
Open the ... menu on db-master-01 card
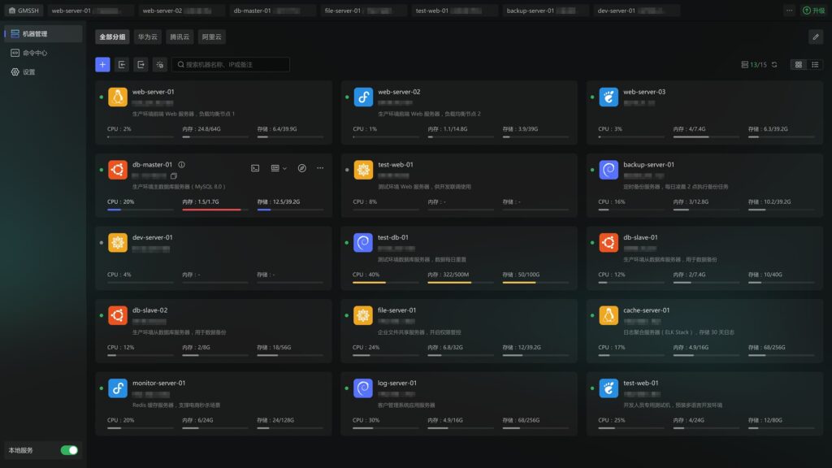[x=320, y=168]
